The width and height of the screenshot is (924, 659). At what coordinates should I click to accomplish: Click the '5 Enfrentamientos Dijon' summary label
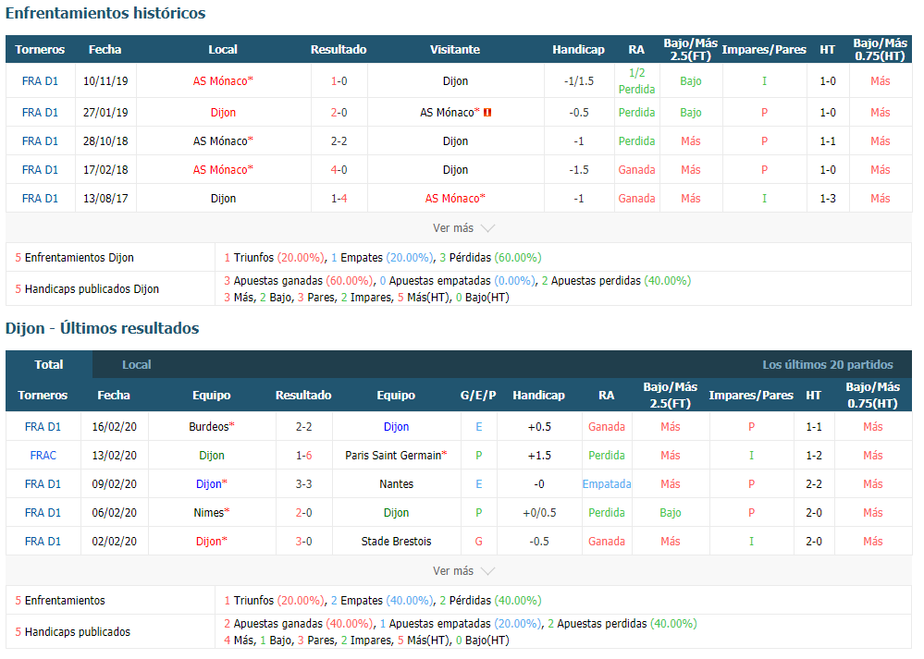pyautogui.click(x=74, y=257)
